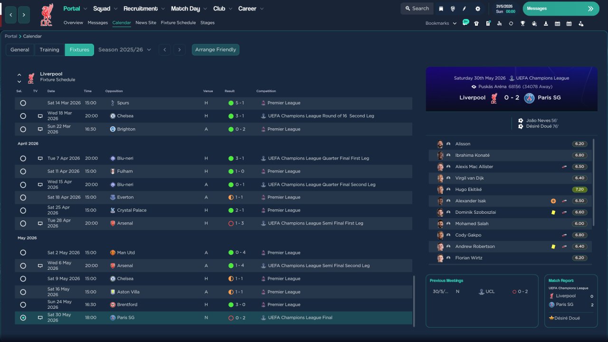Image resolution: width=608 pixels, height=342 pixels.
Task: Click the pencil edit icon in the top bar
Action: (465, 9)
